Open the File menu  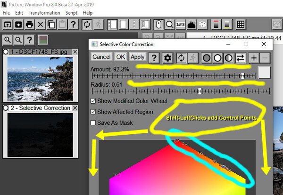pos(6,13)
